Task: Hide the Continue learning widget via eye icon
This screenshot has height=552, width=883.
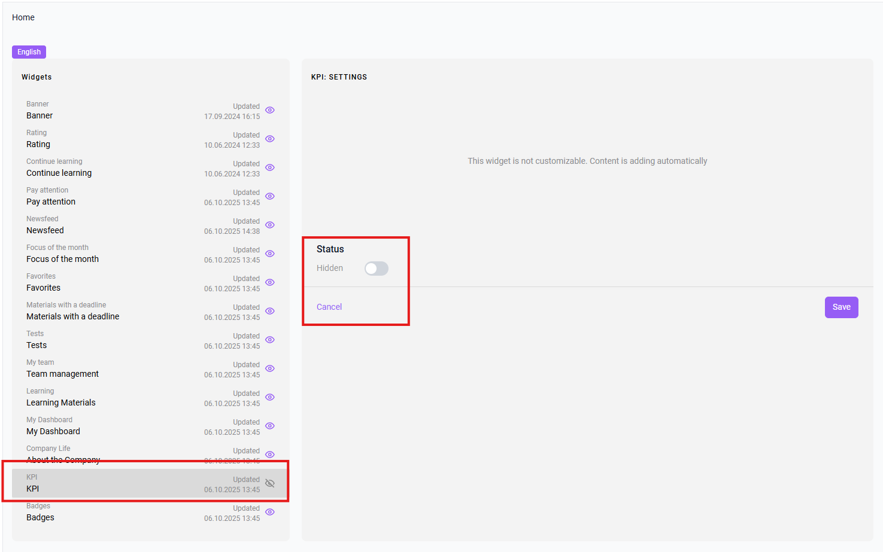Action: click(270, 167)
